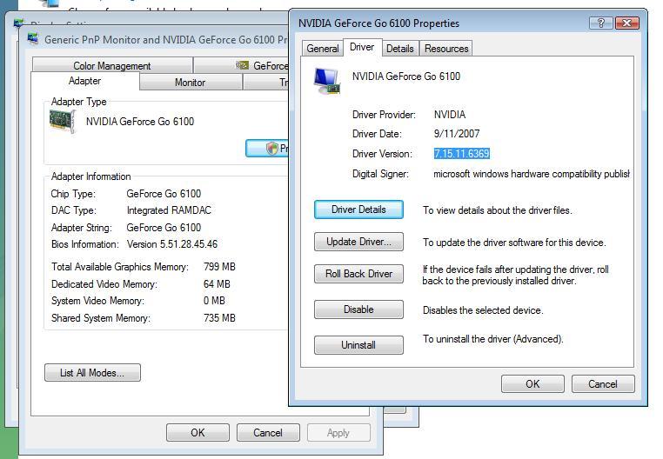The image size is (663, 459).
Task: Open the Resources tab
Action: click(x=446, y=49)
